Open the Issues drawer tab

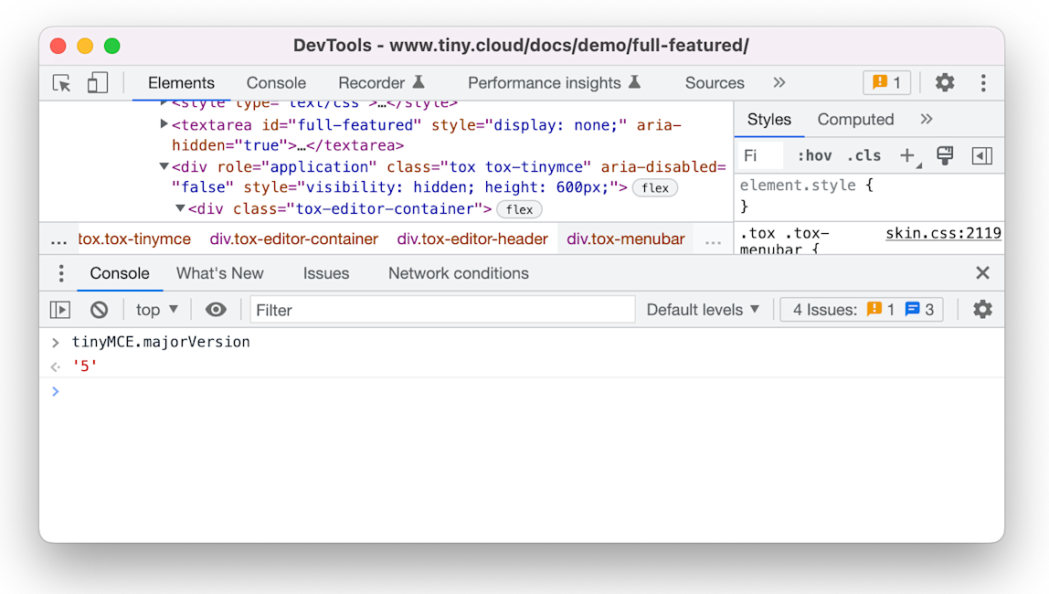coord(326,273)
